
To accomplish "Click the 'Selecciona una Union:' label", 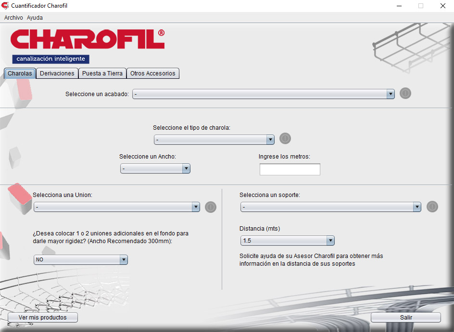I will [x=63, y=195].
